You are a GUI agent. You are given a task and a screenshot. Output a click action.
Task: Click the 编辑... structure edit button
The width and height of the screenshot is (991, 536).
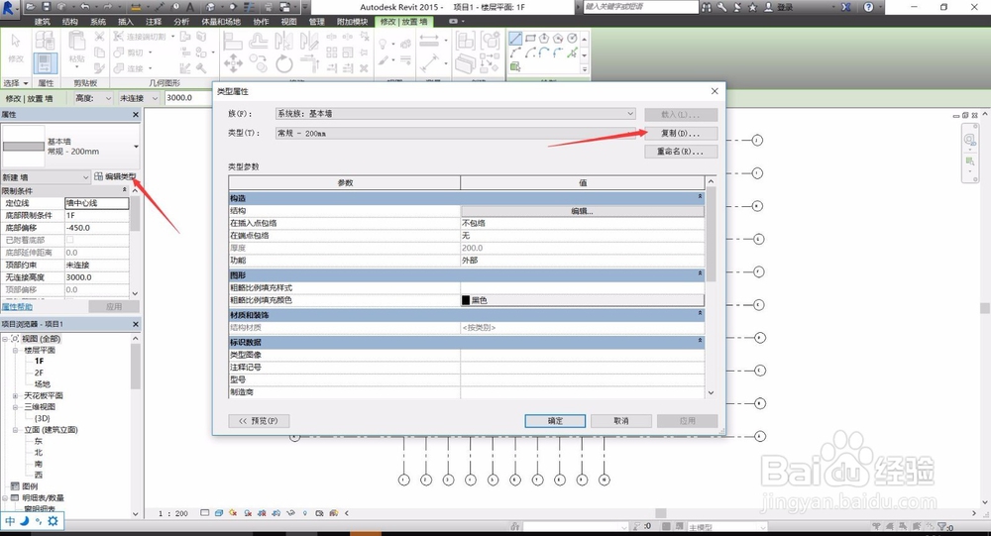tap(582, 211)
